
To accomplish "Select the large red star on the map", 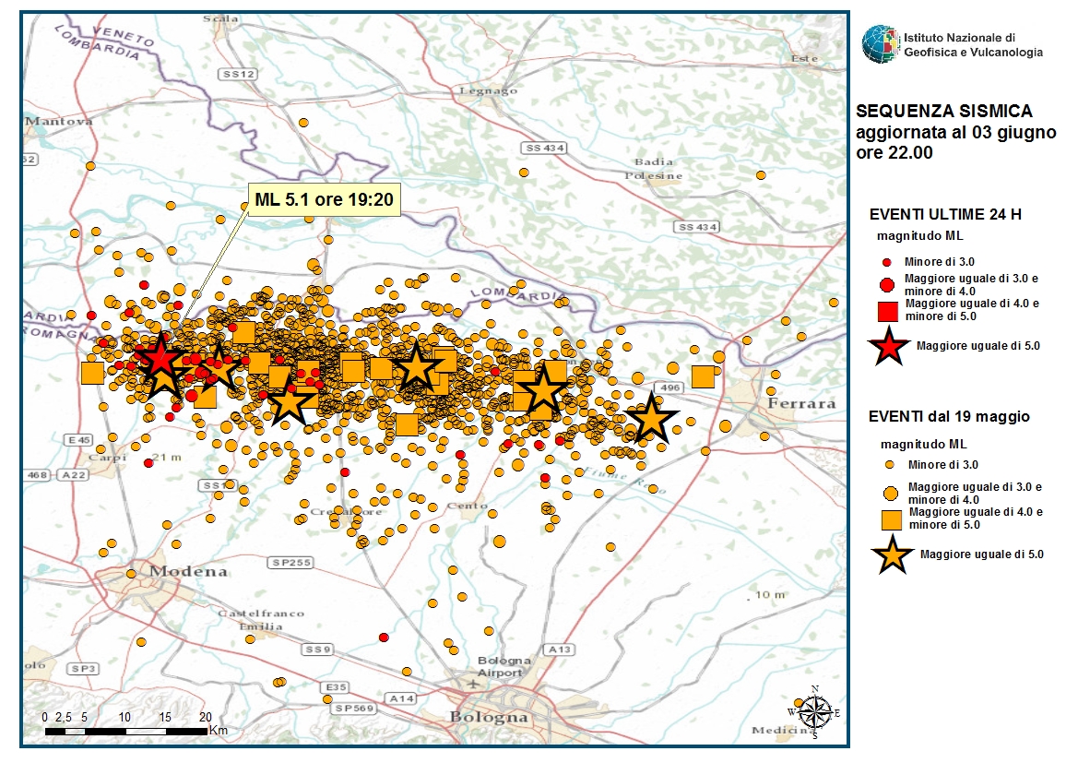I will tap(160, 355).
